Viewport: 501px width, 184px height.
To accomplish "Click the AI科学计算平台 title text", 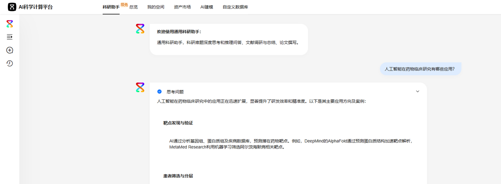I will coord(36,7).
